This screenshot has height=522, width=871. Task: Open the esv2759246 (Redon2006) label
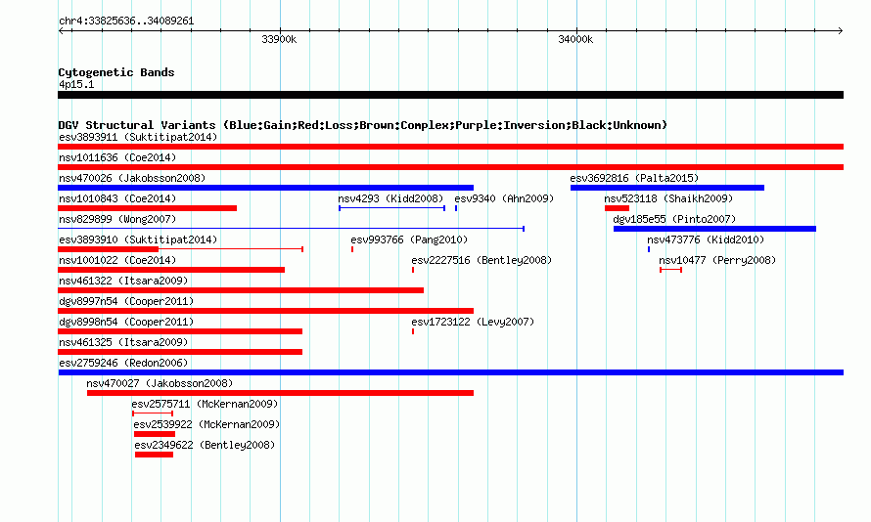pyautogui.click(x=123, y=363)
